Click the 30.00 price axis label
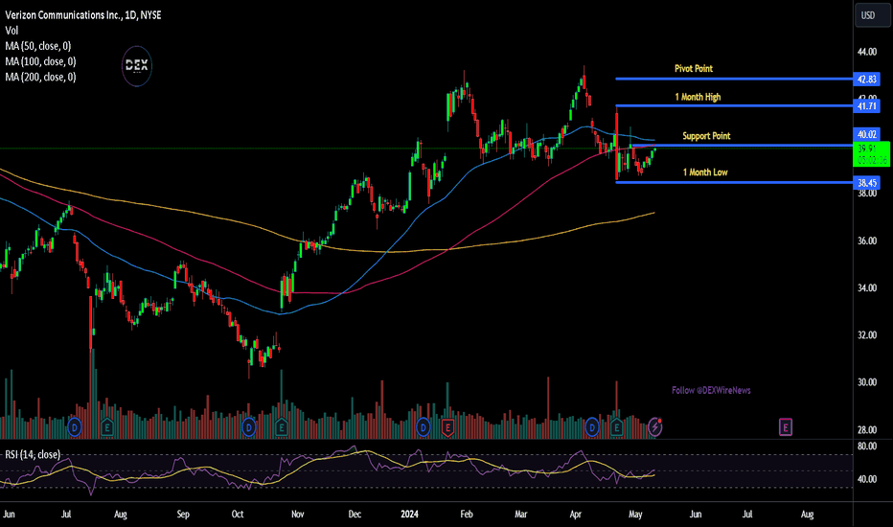The height and width of the screenshot is (527, 893). click(867, 382)
